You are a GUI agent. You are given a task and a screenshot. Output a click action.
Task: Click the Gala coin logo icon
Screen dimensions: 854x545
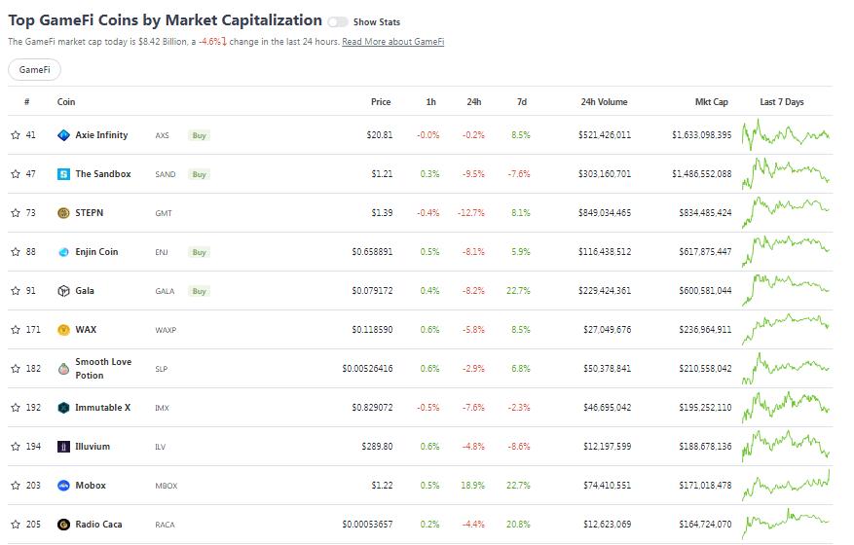click(x=64, y=291)
